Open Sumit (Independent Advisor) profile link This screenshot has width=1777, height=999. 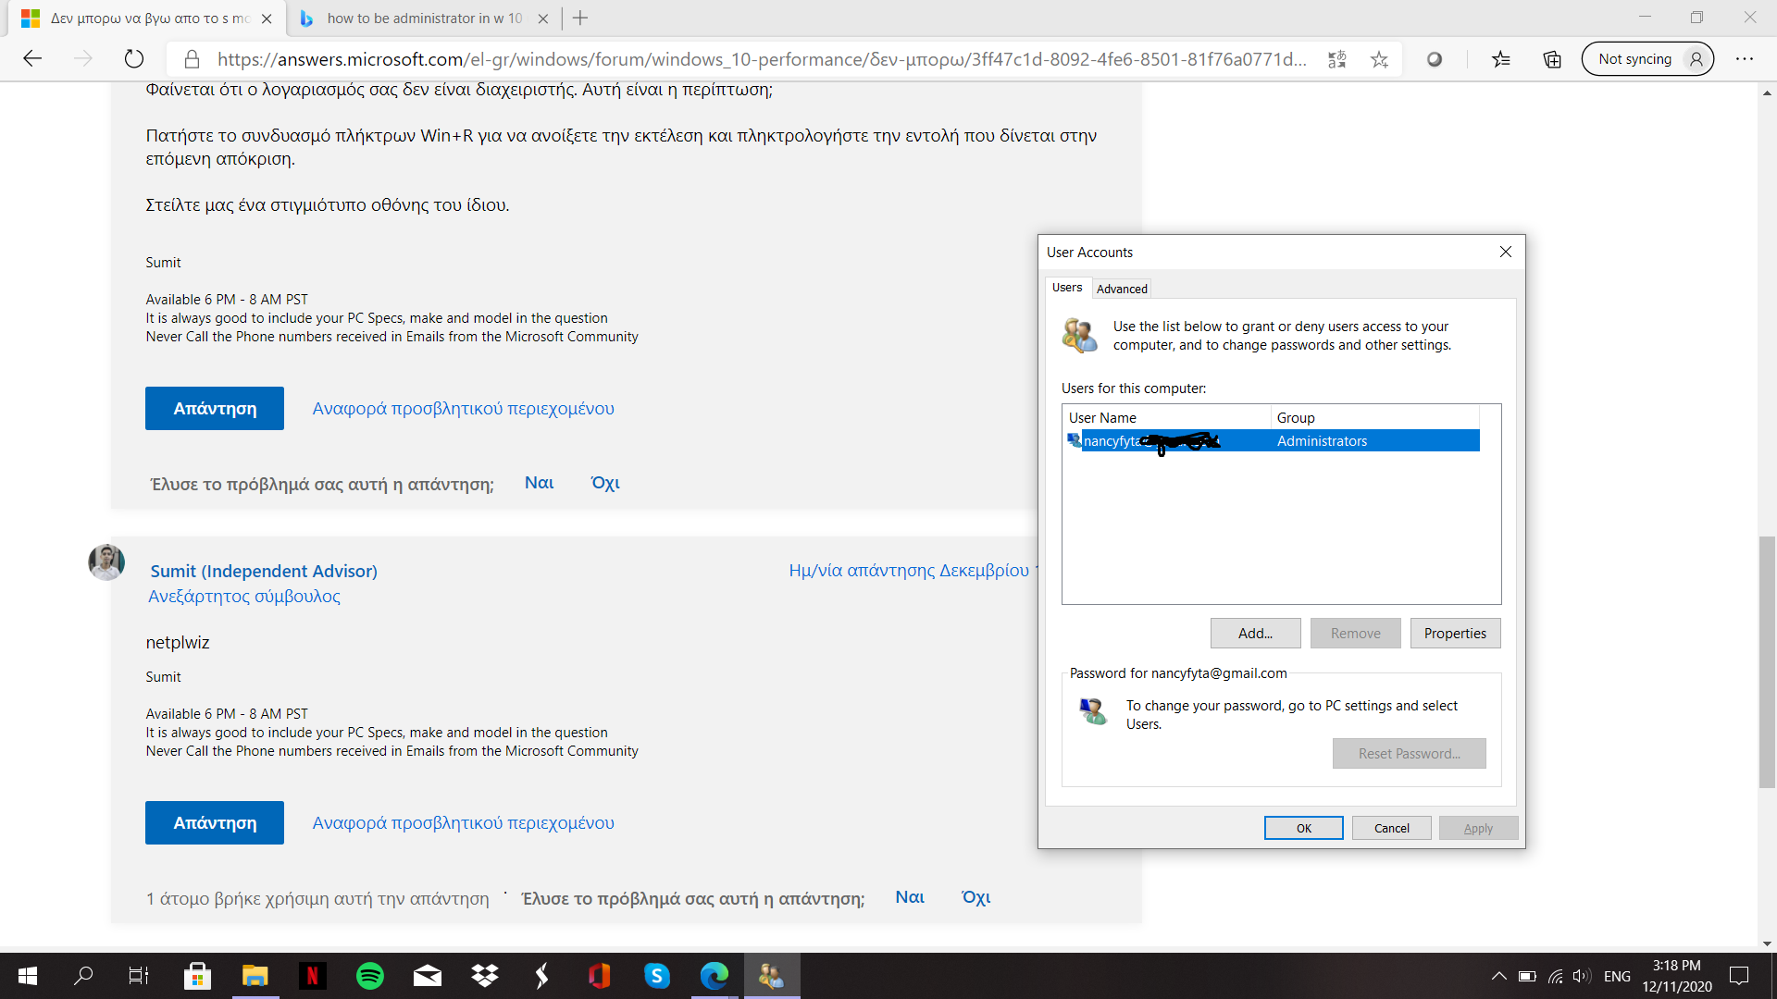click(264, 571)
